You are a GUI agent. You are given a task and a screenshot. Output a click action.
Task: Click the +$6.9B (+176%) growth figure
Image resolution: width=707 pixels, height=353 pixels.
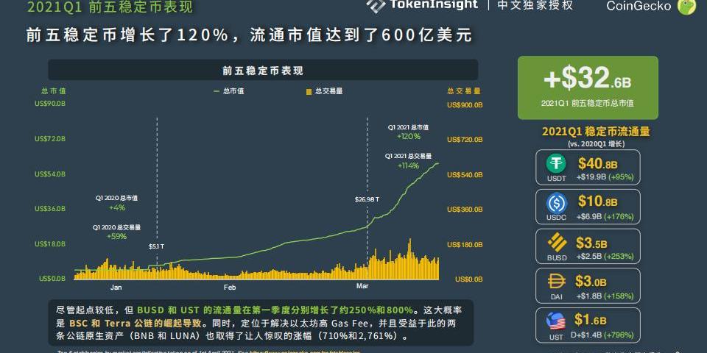[606, 216]
